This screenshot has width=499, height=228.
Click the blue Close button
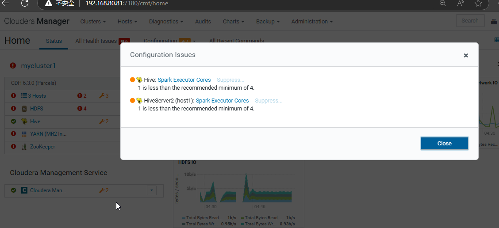[444, 144]
